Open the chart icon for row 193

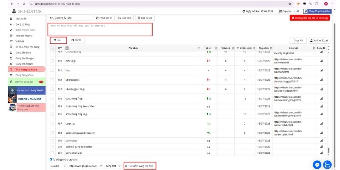point(321,89)
